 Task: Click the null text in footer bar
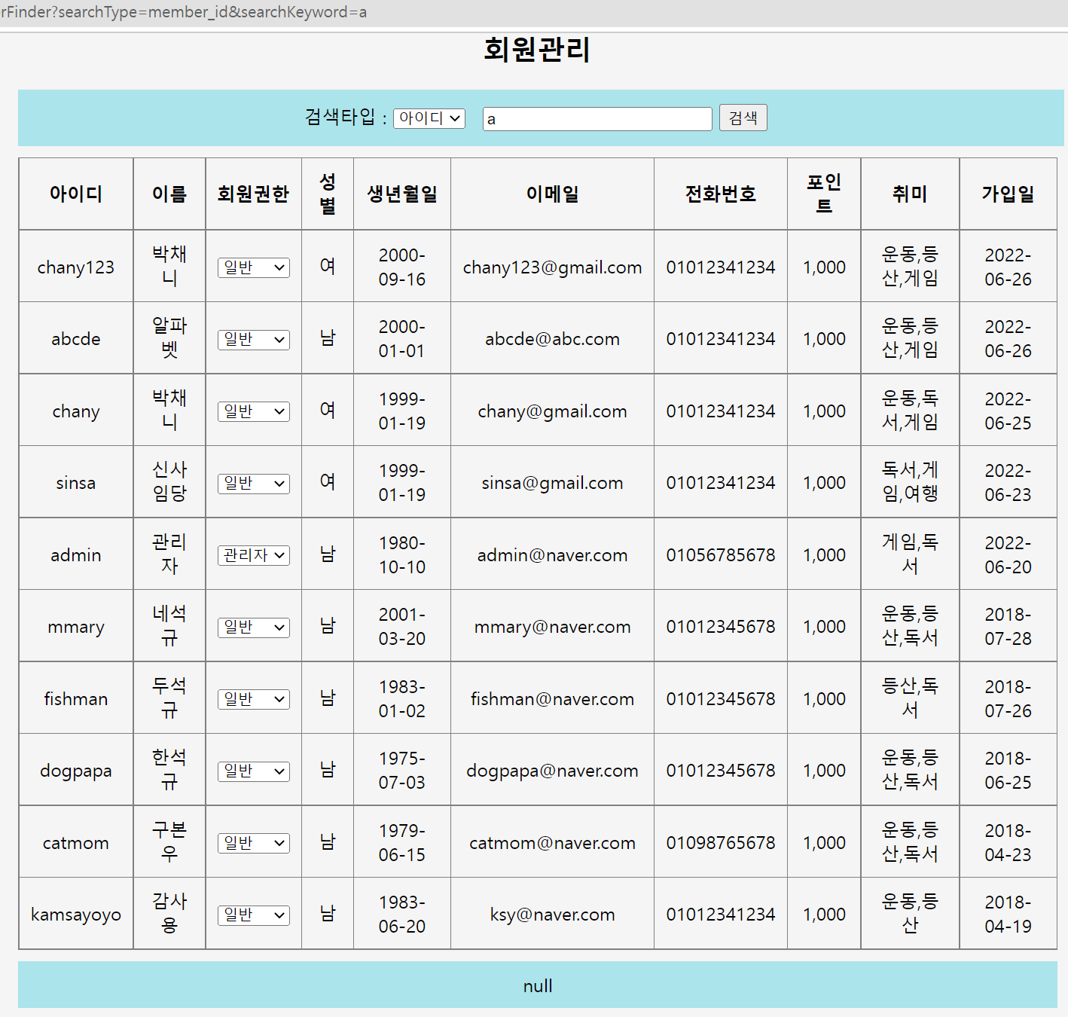(538, 986)
